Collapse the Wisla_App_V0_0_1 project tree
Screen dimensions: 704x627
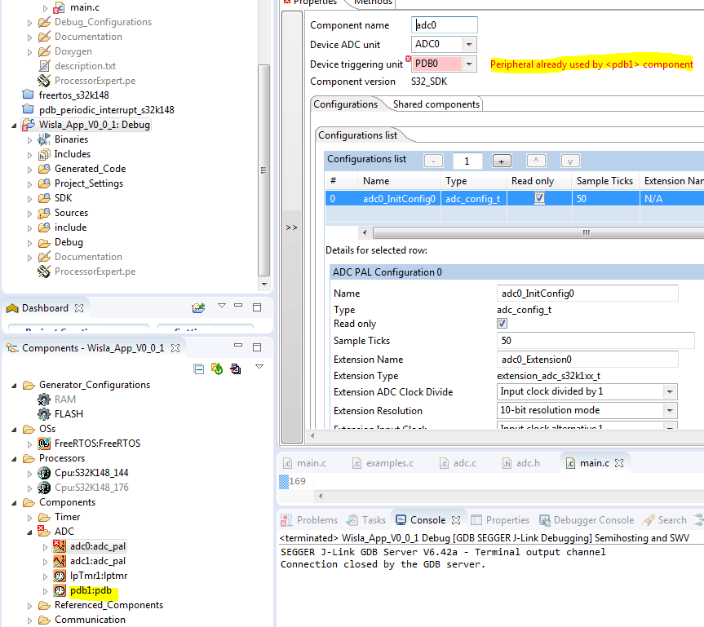tap(14, 126)
